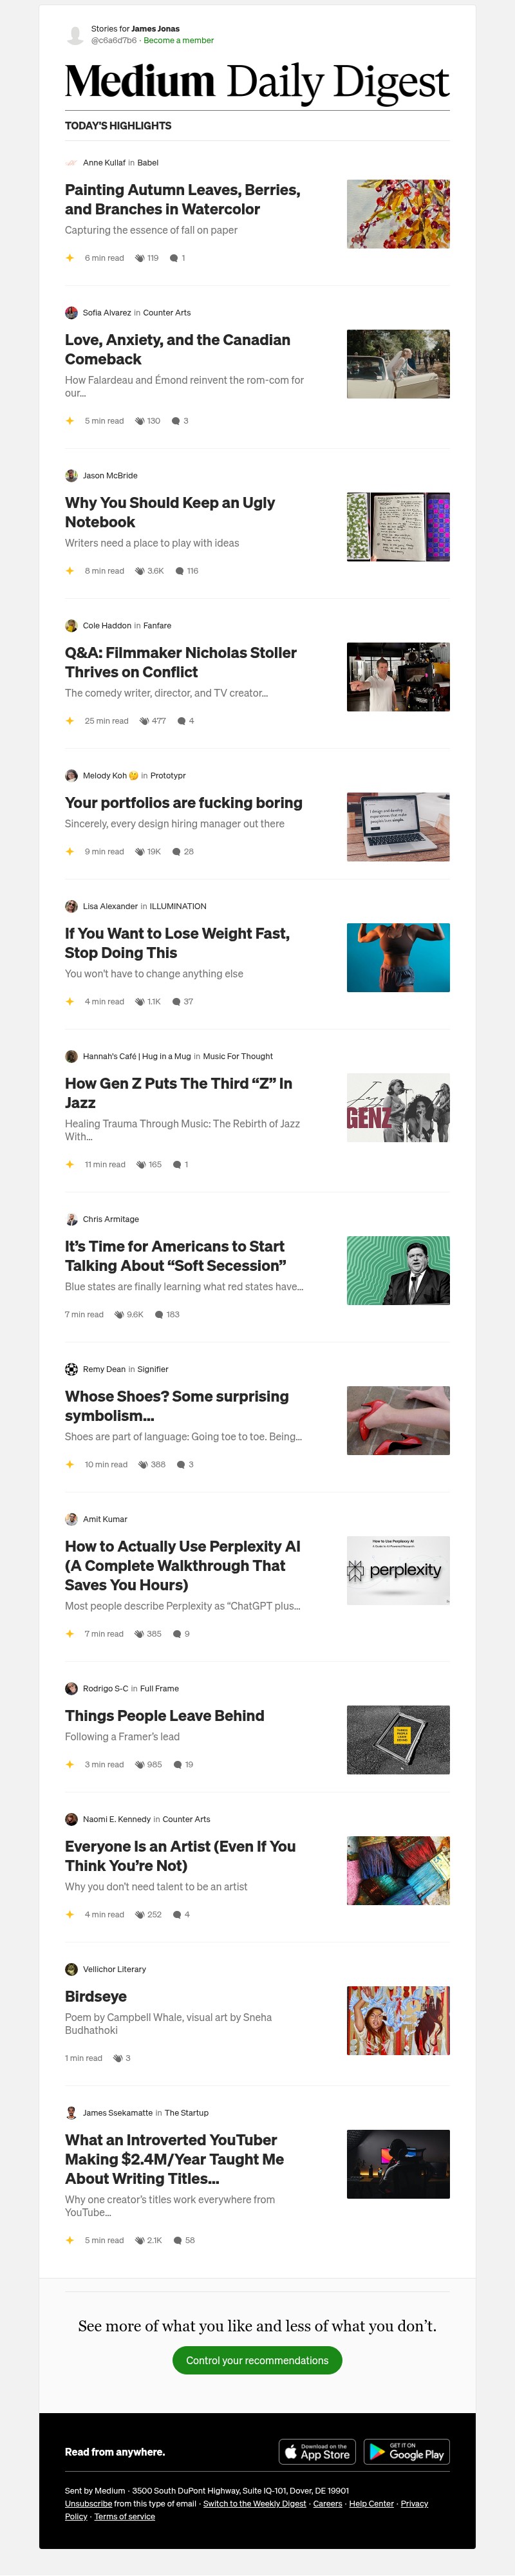Viewport: 515px width, 2576px height.
Task: Click clap icon on Birdseye story
Action: coord(118,2058)
